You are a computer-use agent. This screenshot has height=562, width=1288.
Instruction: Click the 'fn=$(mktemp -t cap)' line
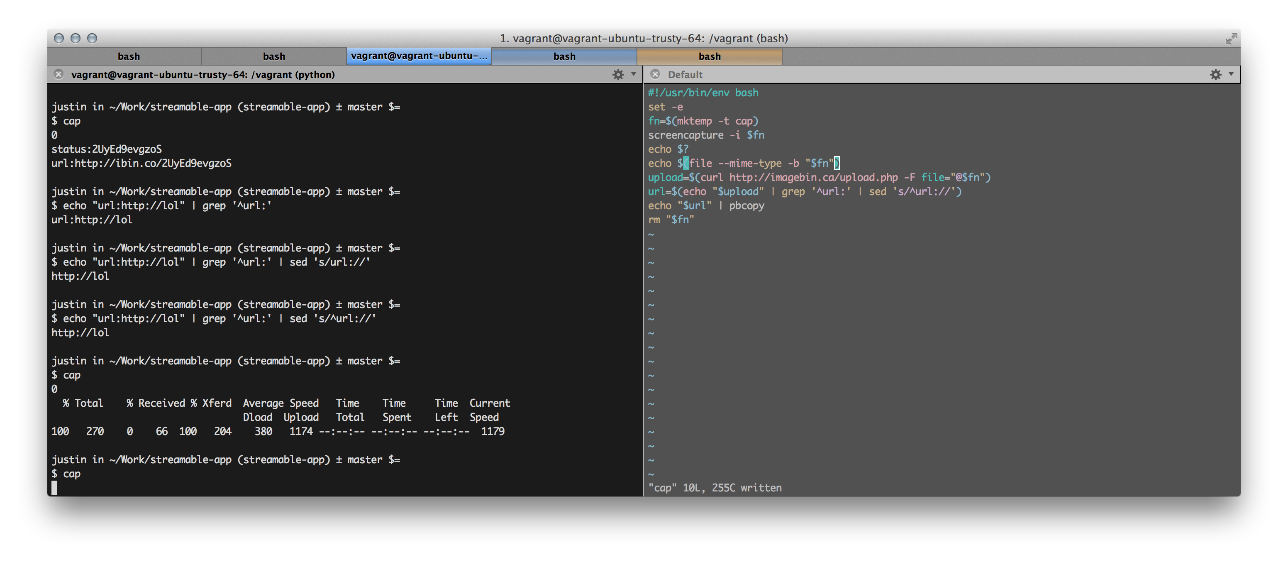click(703, 121)
